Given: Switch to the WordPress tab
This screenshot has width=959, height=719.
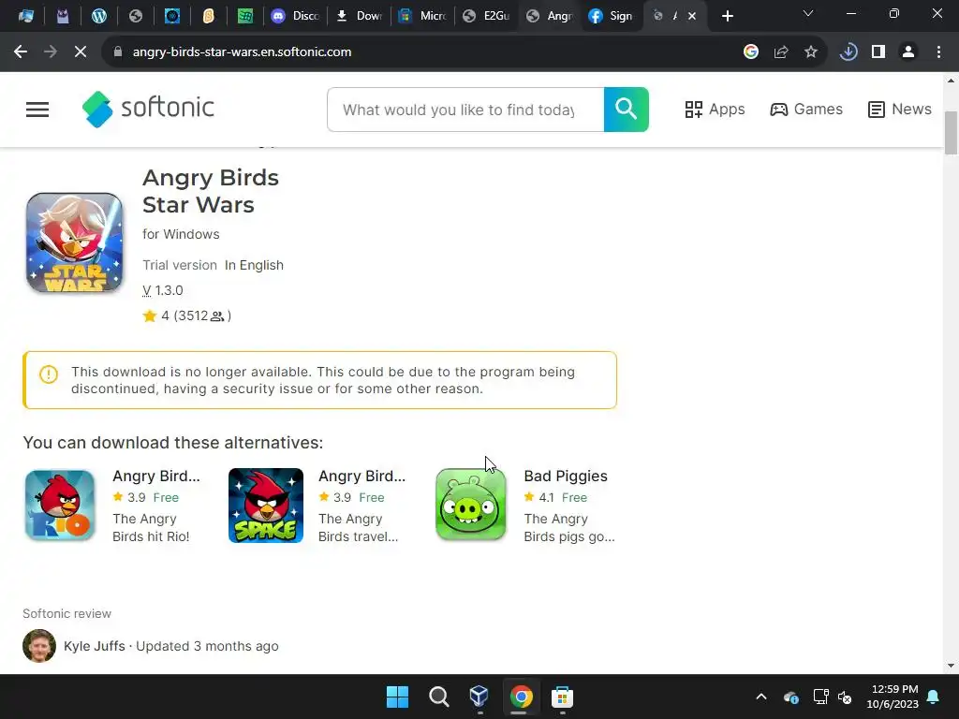Looking at the screenshot, I should pos(98,16).
